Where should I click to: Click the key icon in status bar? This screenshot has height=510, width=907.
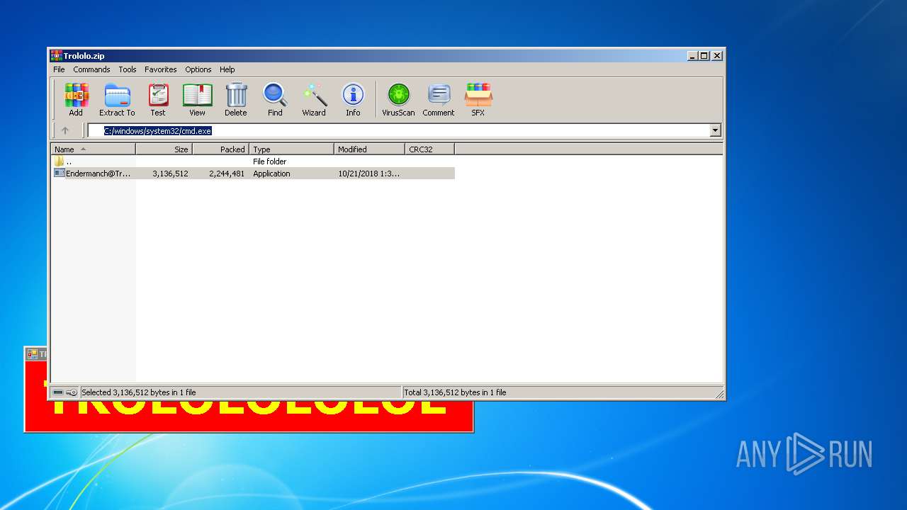72,392
